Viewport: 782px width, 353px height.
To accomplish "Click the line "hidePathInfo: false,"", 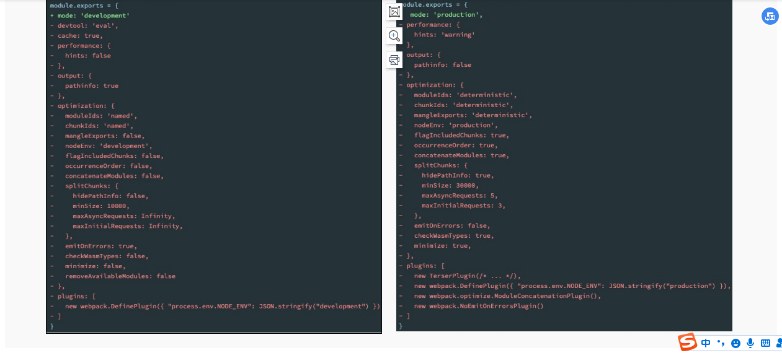I will pyautogui.click(x=110, y=196).
